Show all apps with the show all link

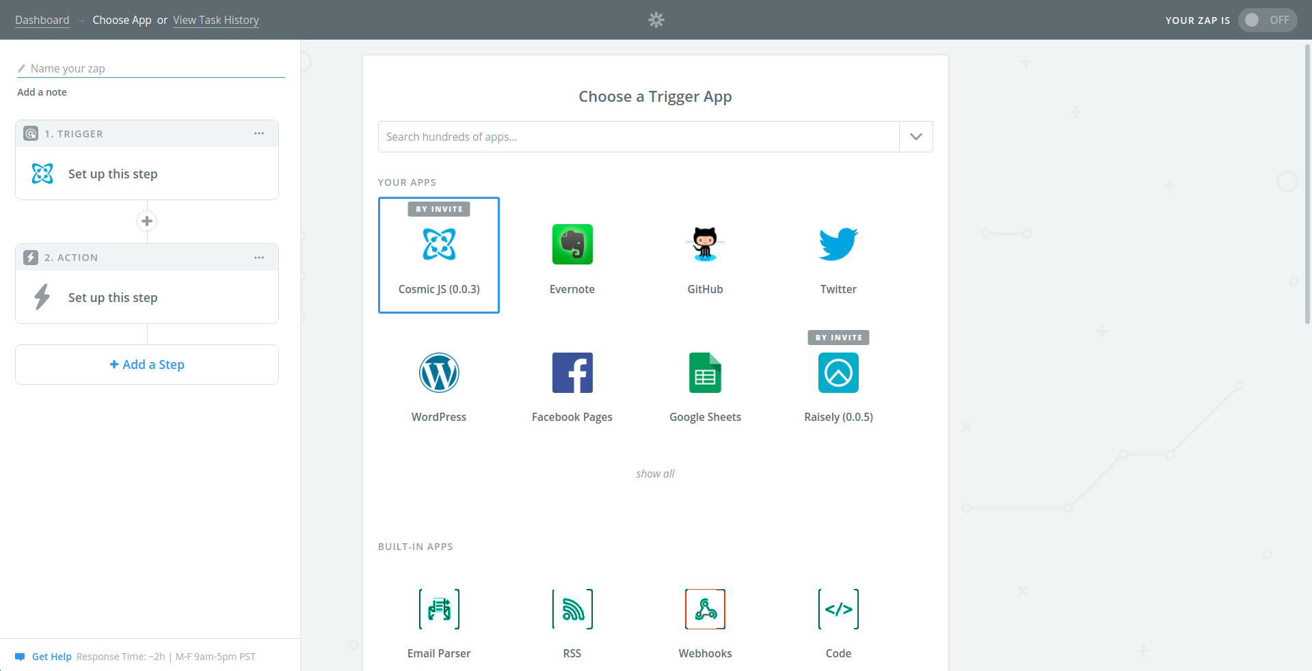click(655, 474)
